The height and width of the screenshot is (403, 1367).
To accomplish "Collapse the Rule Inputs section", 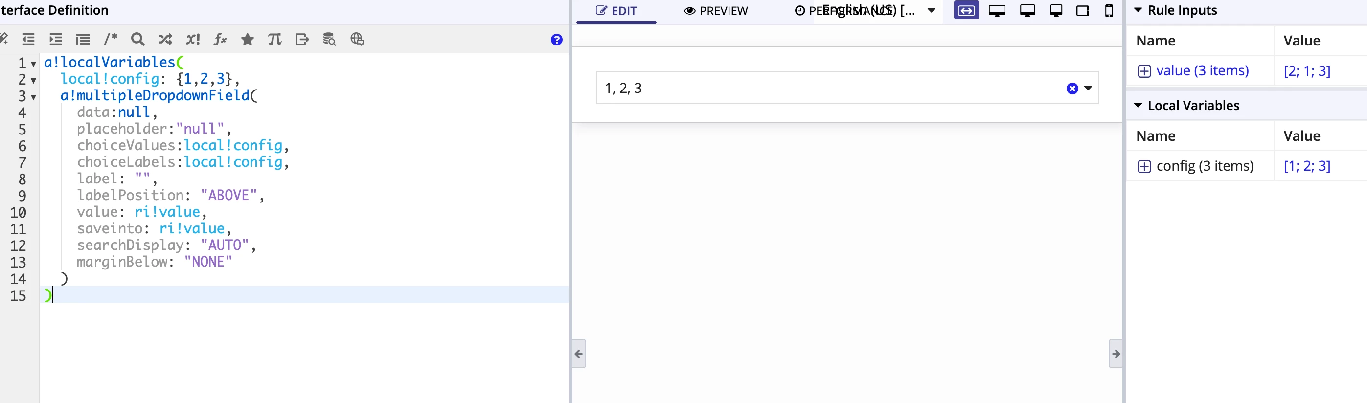I will pyautogui.click(x=1138, y=10).
